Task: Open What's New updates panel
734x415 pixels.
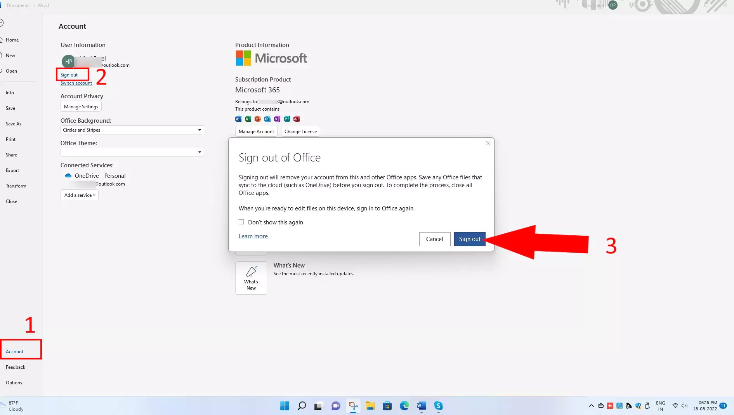Action: pos(251,278)
